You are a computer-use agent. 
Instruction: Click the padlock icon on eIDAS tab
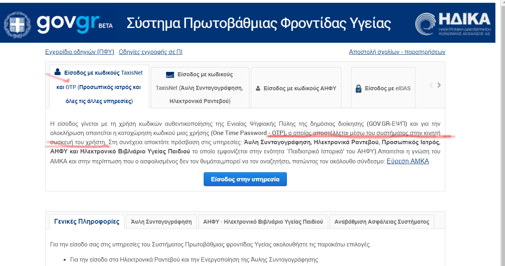point(359,89)
